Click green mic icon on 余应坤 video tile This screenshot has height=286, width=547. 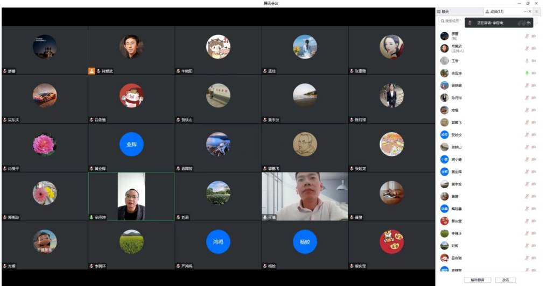[x=92, y=218]
